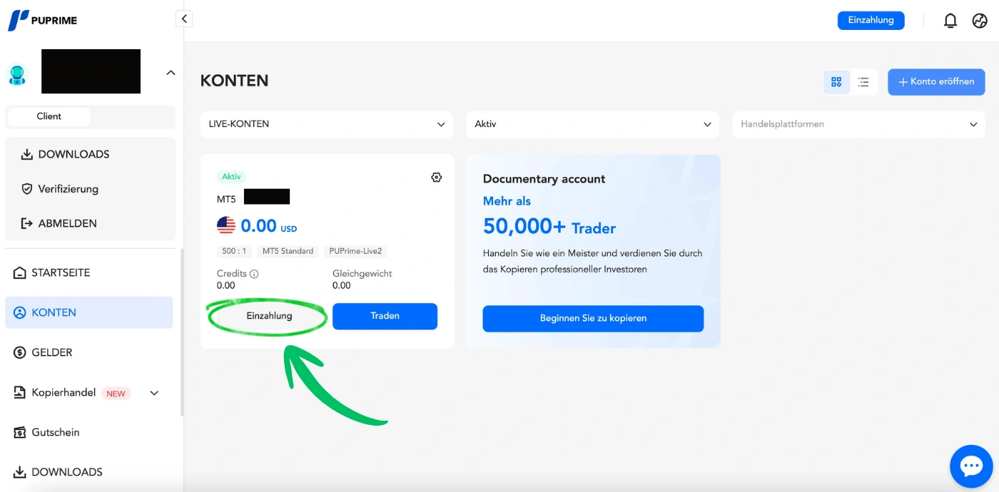Select the Client role toggle

pos(49,116)
